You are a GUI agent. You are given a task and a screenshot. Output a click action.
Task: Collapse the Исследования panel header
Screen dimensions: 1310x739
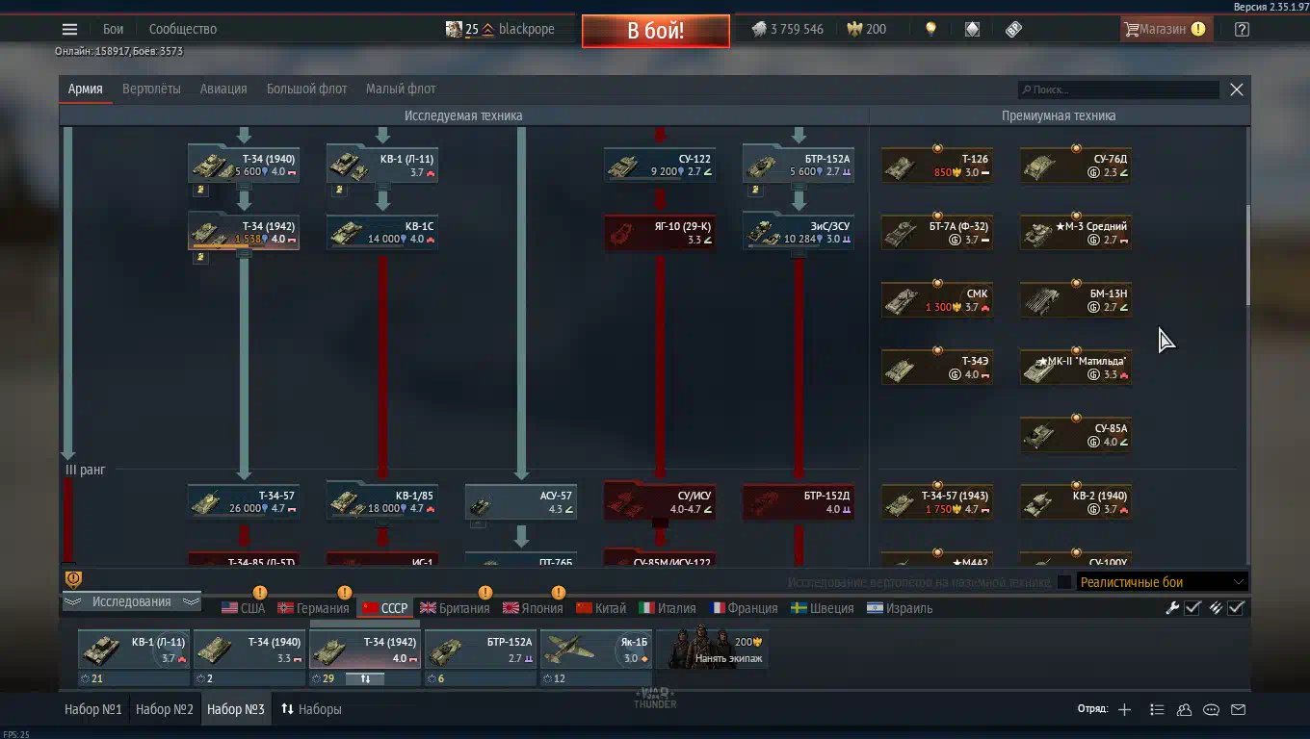(x=131, y=601)
